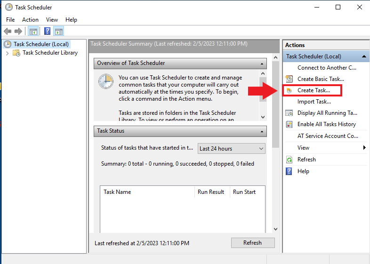Select Task Scheduler (Local) tree item

pyautogui.click(x=41, y=44)
